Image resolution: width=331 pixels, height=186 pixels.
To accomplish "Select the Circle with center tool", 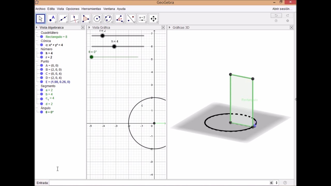I will point(97,19).
